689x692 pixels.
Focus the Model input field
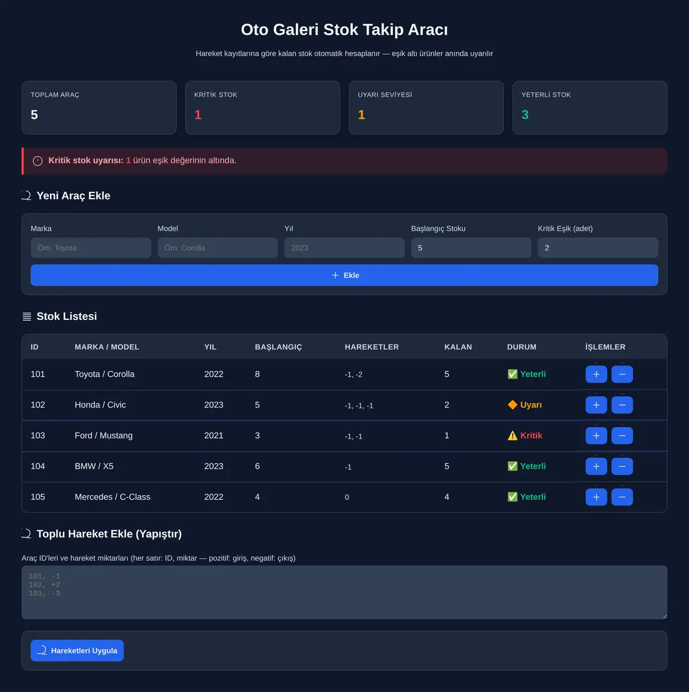click(x=218, y=248)
